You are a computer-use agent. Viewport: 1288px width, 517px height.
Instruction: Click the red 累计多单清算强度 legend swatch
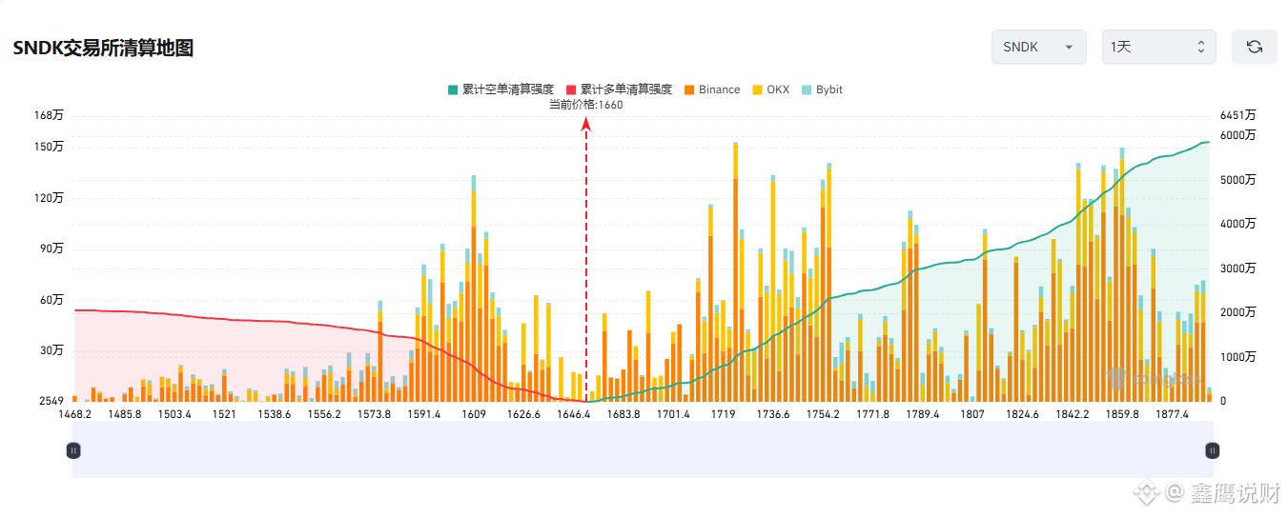[571, 89]
